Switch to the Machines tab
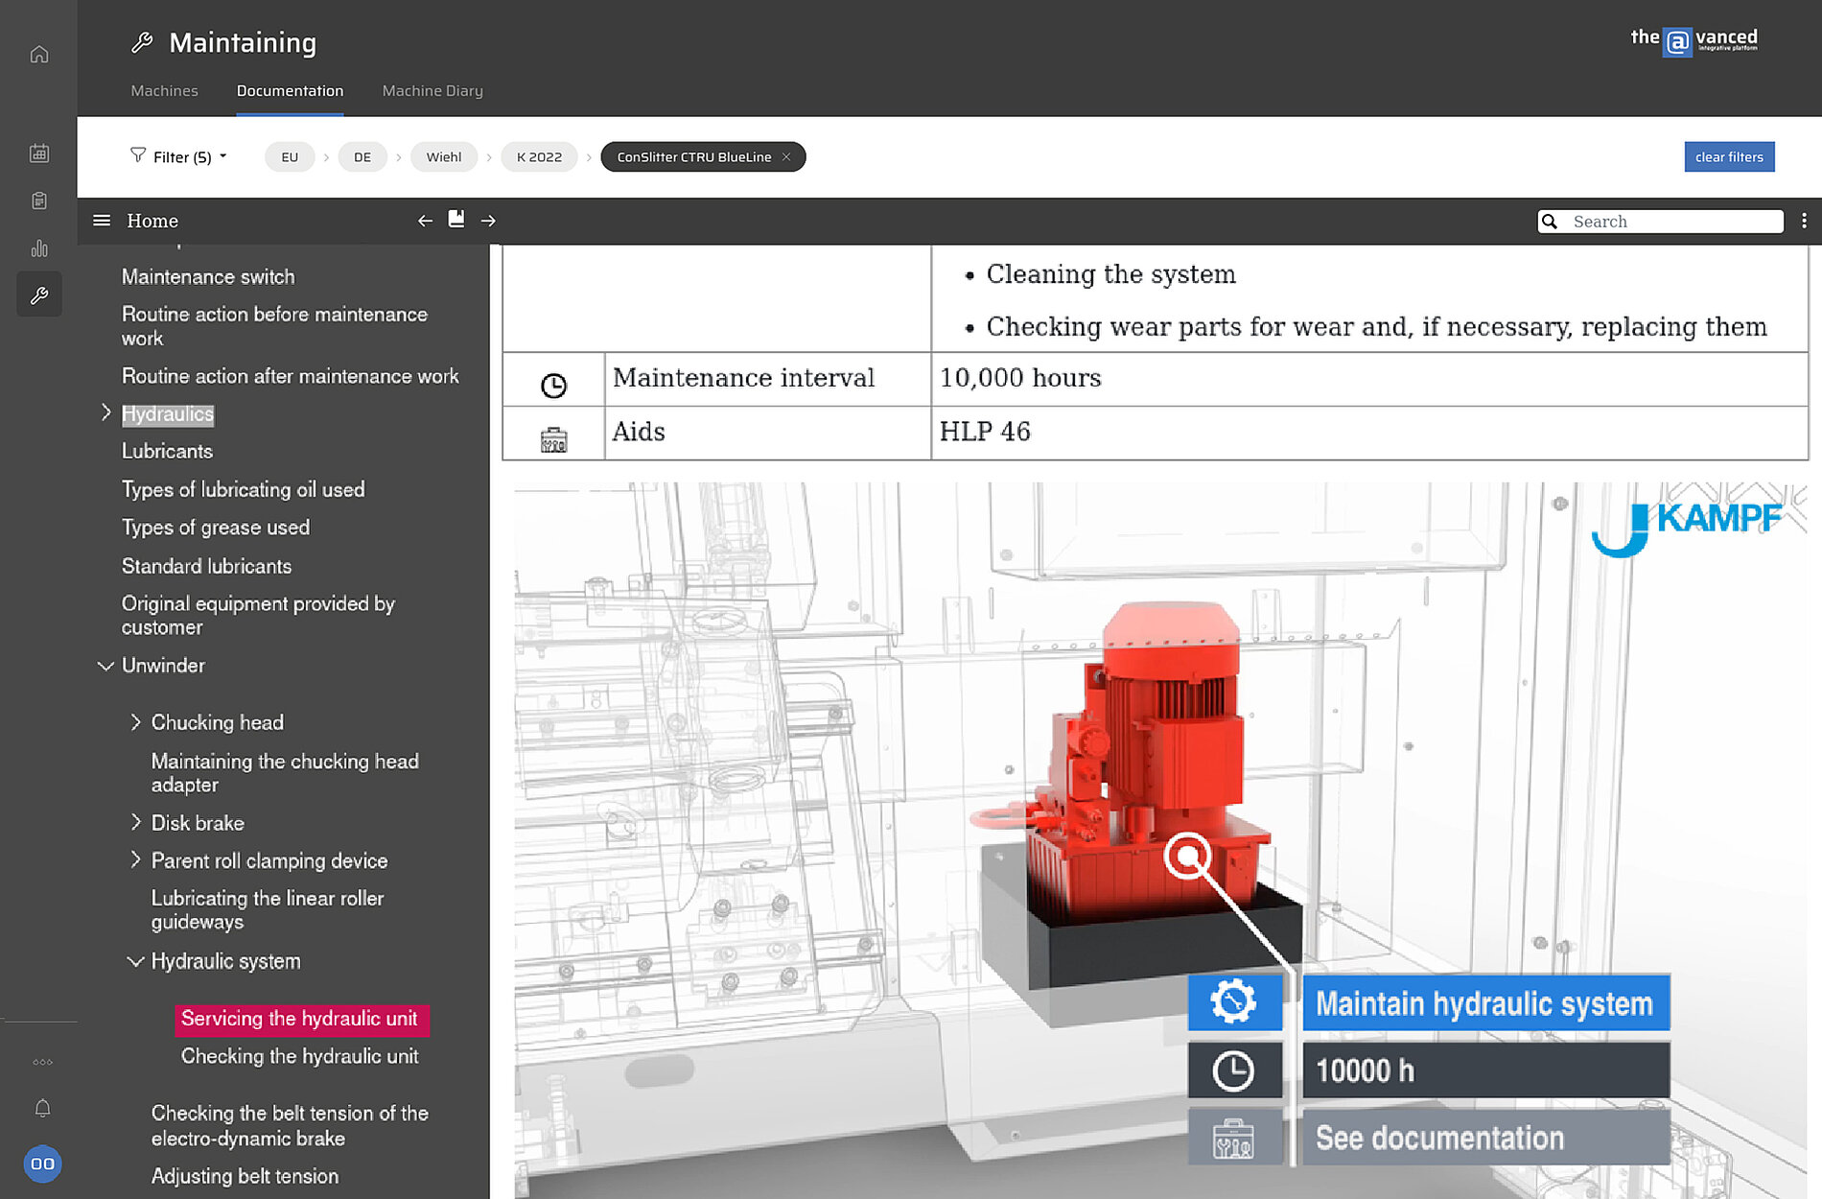 click(x=164, y=91)
